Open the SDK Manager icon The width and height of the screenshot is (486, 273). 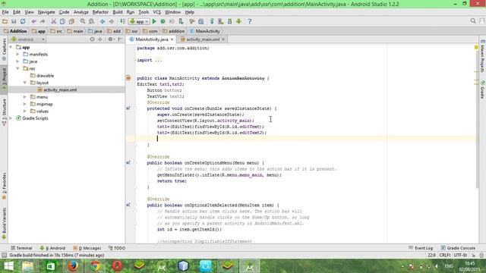229,21
